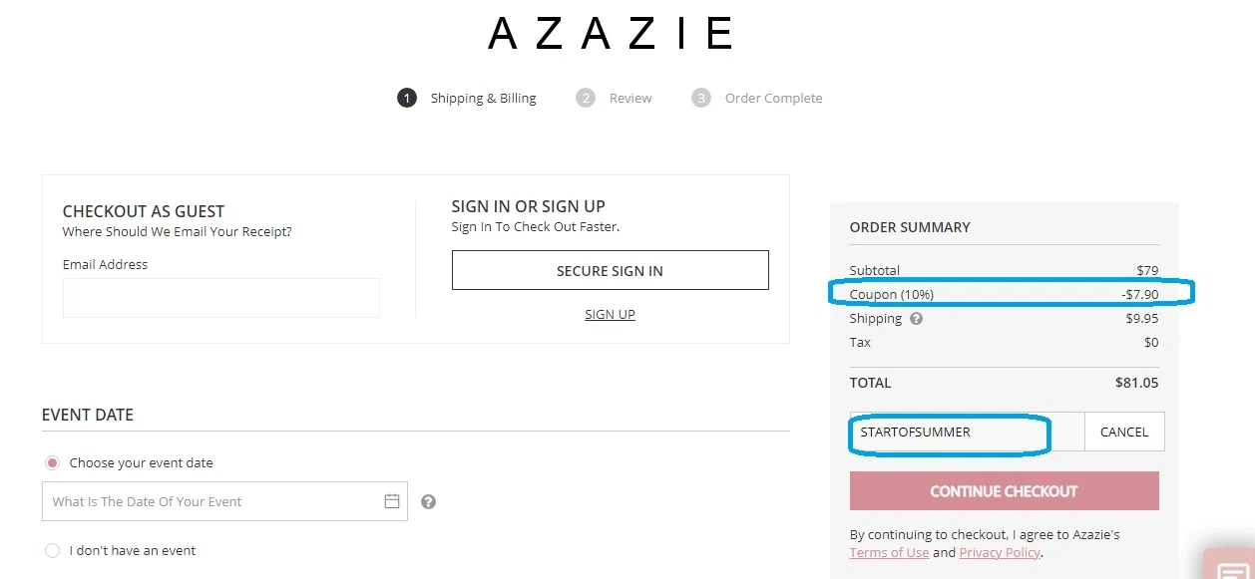The image size is (1255, 579).
Task: Go to Review step label
Action: [x=630, y=98]
